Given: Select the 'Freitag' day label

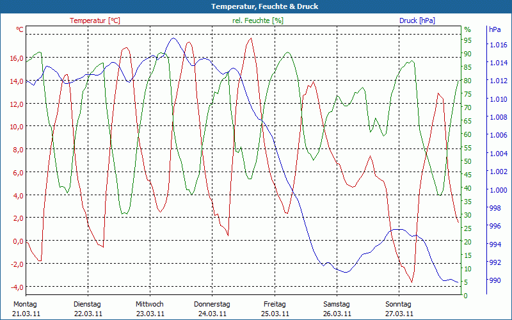Looking at the screenshot, I should (275, 304).
